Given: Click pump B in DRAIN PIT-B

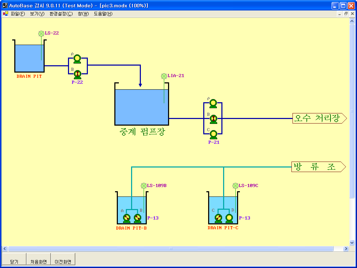Looking at the screenshot, I should click(x=138, y=218).
